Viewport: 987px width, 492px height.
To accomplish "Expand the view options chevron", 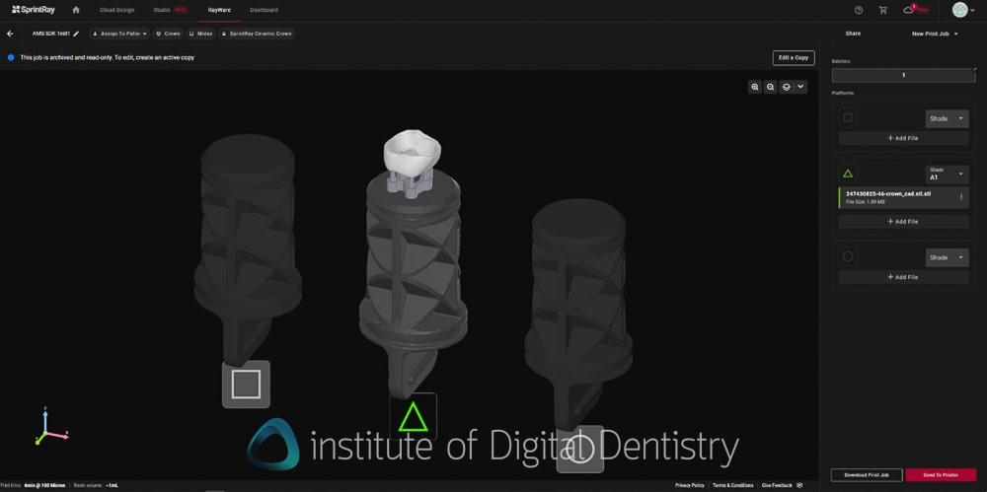I will point(800,88).
